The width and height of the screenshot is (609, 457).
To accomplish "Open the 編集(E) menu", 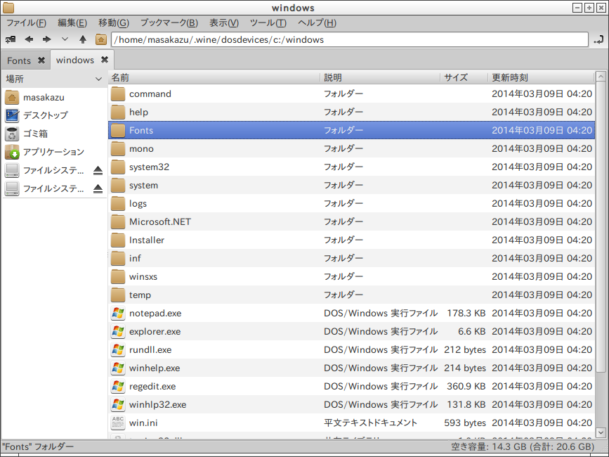I will point(72,23).
